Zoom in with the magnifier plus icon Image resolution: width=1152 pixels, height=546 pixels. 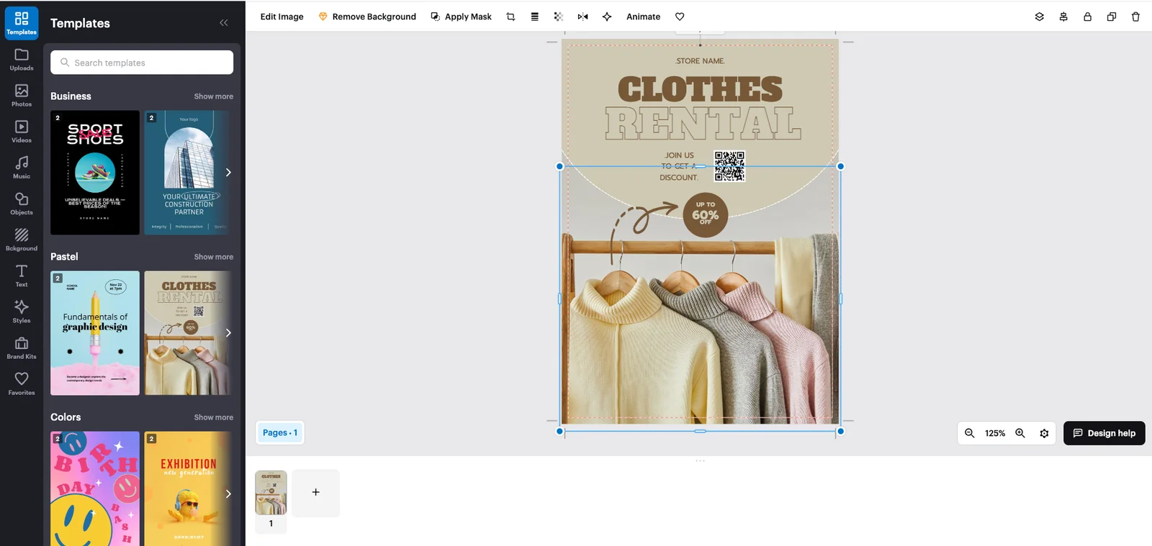(x=1020, y=433)
